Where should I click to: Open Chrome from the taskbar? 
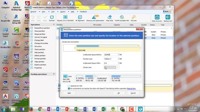point(40,109)
